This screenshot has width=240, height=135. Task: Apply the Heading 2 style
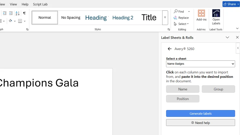click(x=123, y=17)
